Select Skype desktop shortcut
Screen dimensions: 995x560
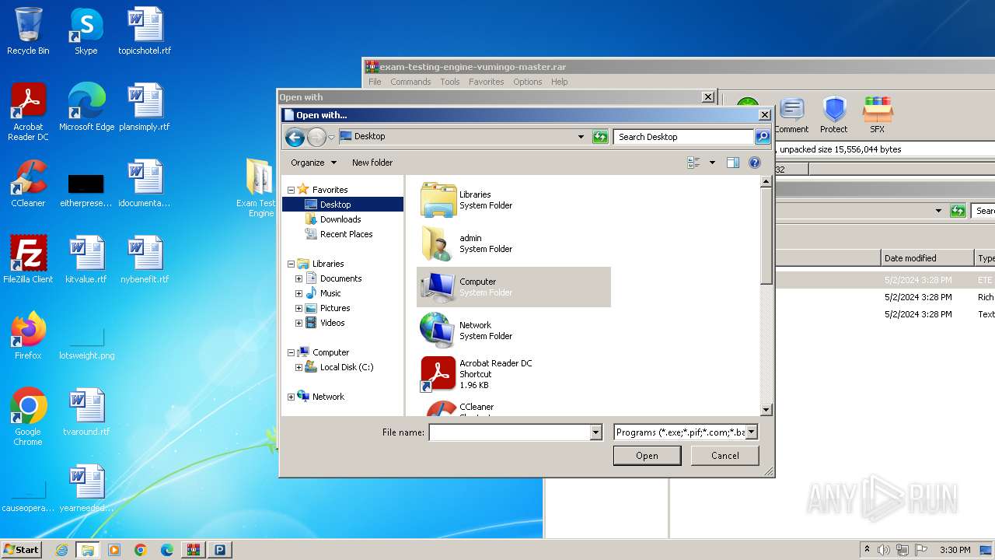(86, 31)
